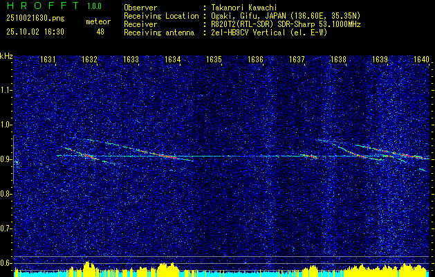This screenshot has height=277, width=435.
Task: Click the date 25.10.02 16:30
Action: point(35,32)
